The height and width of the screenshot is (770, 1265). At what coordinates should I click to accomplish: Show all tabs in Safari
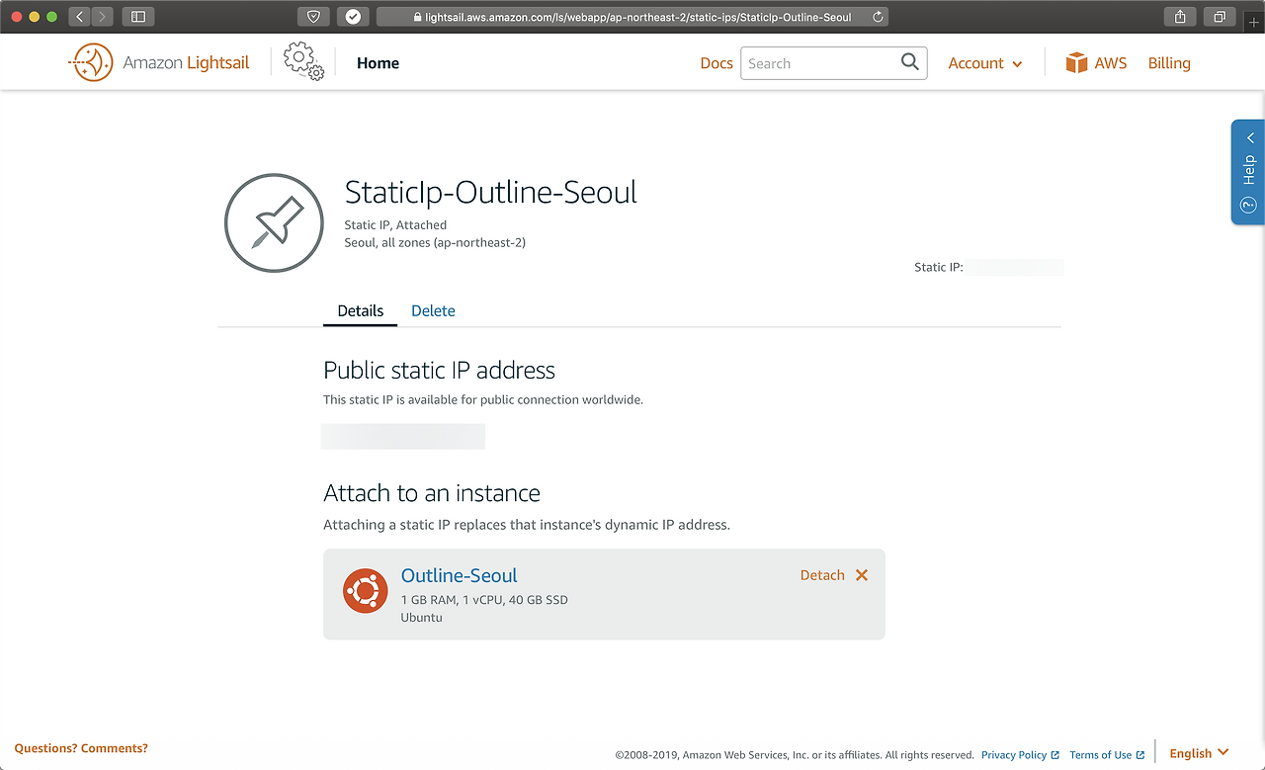click(1220, 17)
